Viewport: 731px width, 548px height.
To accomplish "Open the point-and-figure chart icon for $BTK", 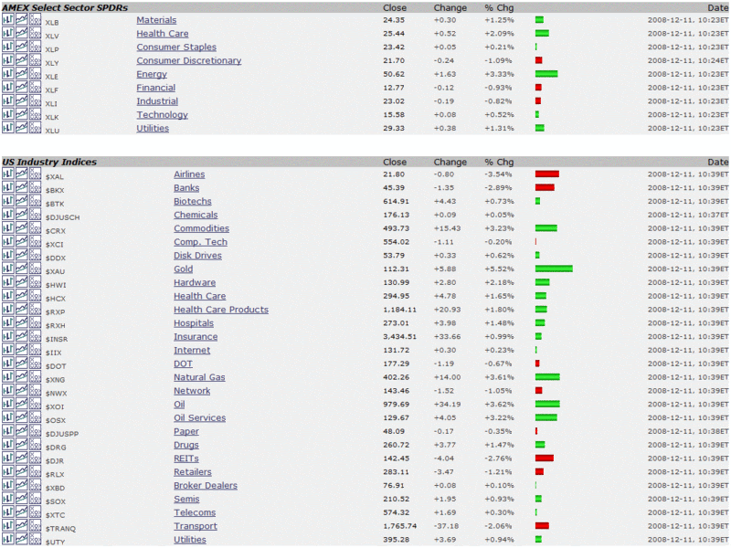I will tap(35, 200).
